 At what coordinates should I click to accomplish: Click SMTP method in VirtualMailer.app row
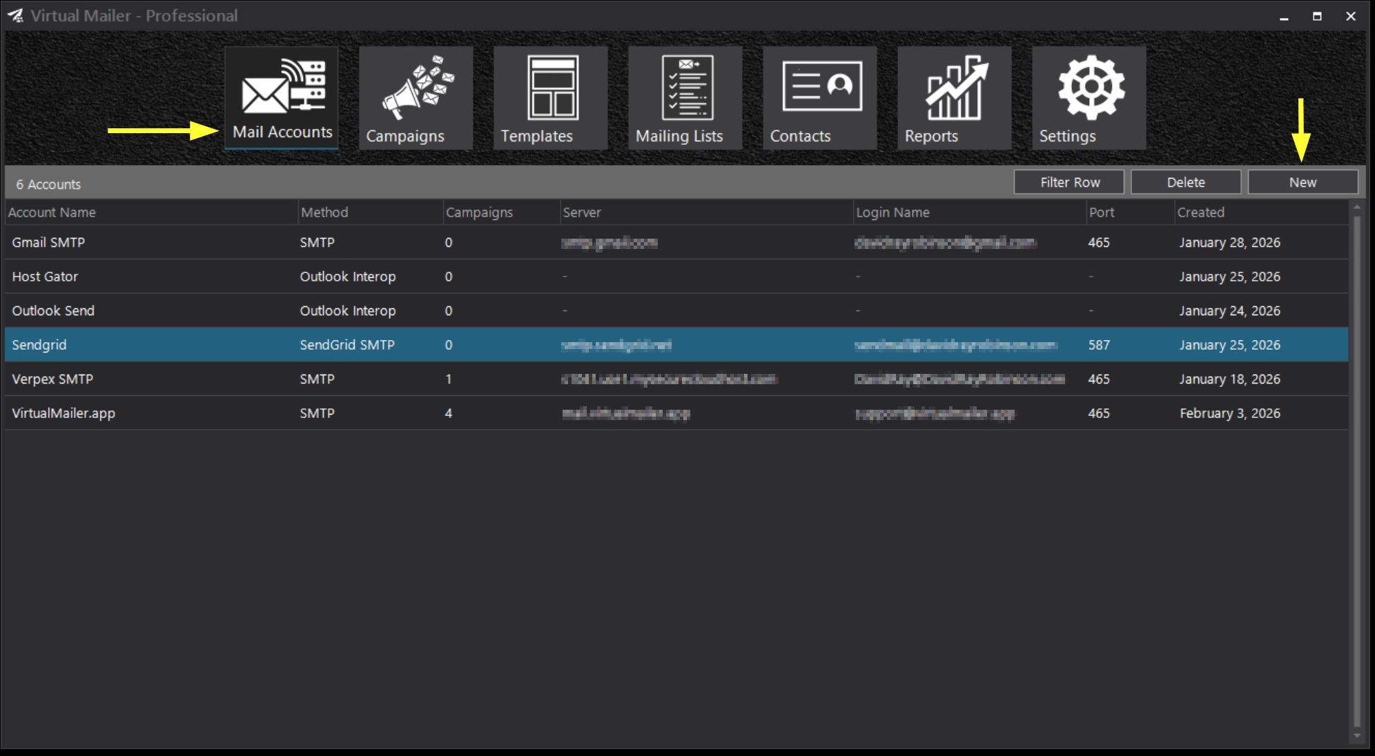[x=317, y=413]
